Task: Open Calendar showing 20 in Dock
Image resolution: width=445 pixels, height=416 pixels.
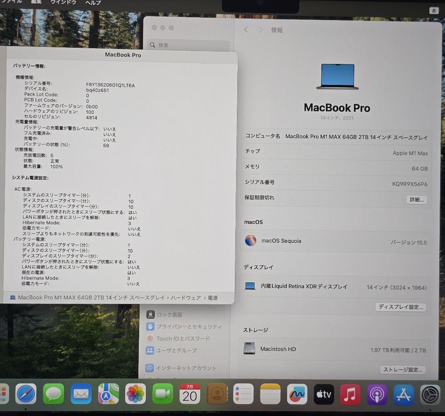Action: [190, 394]
